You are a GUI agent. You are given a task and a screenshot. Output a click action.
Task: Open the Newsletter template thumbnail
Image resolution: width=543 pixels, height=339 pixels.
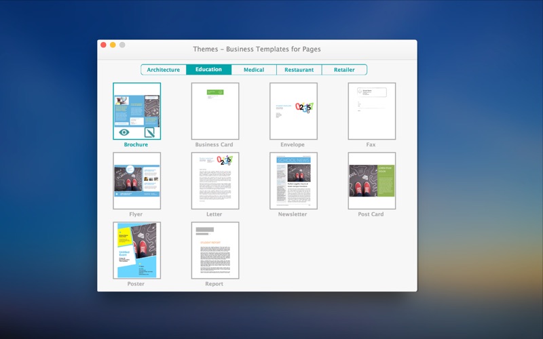coord(293,180)
